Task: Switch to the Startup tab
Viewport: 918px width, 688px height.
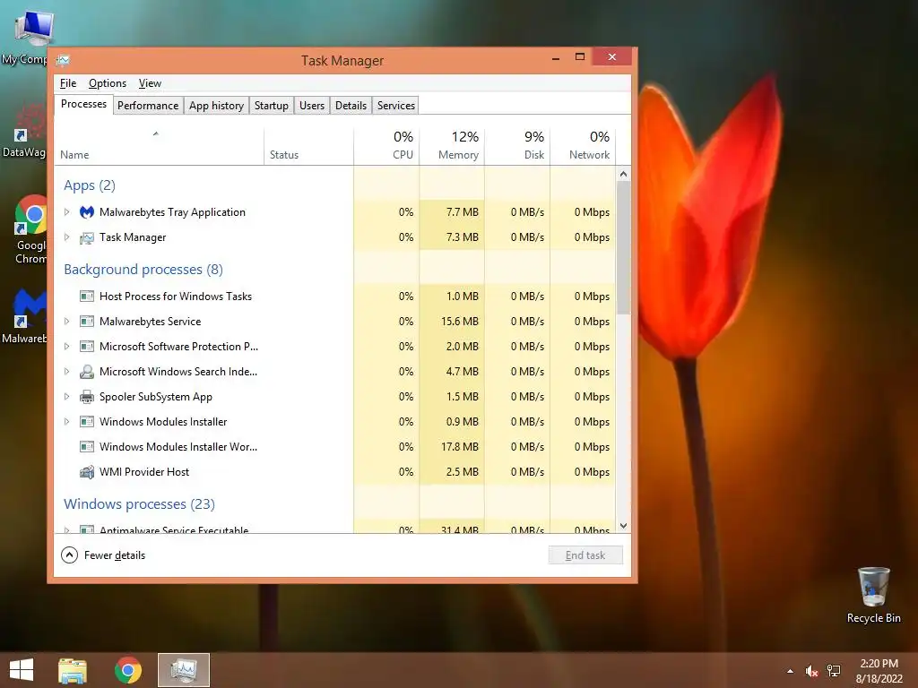Action: click(271, 106)
